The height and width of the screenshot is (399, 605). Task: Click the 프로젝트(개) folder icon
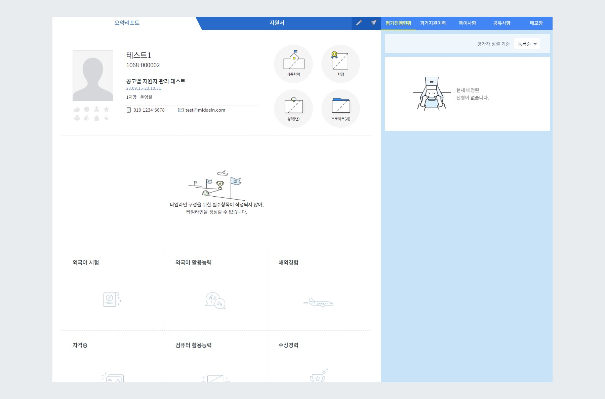pos(341,106)
